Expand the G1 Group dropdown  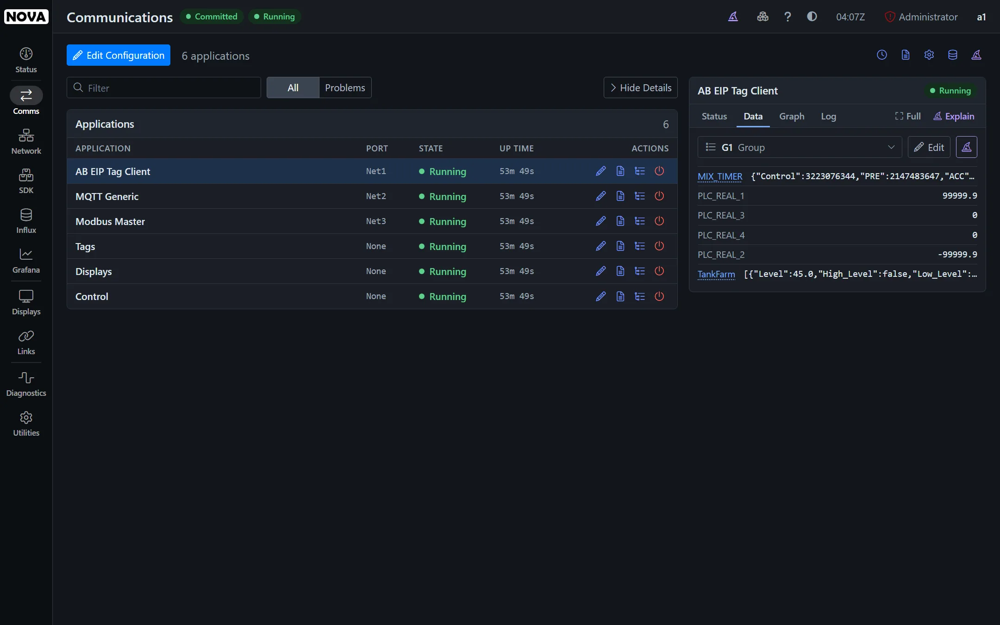800,147
